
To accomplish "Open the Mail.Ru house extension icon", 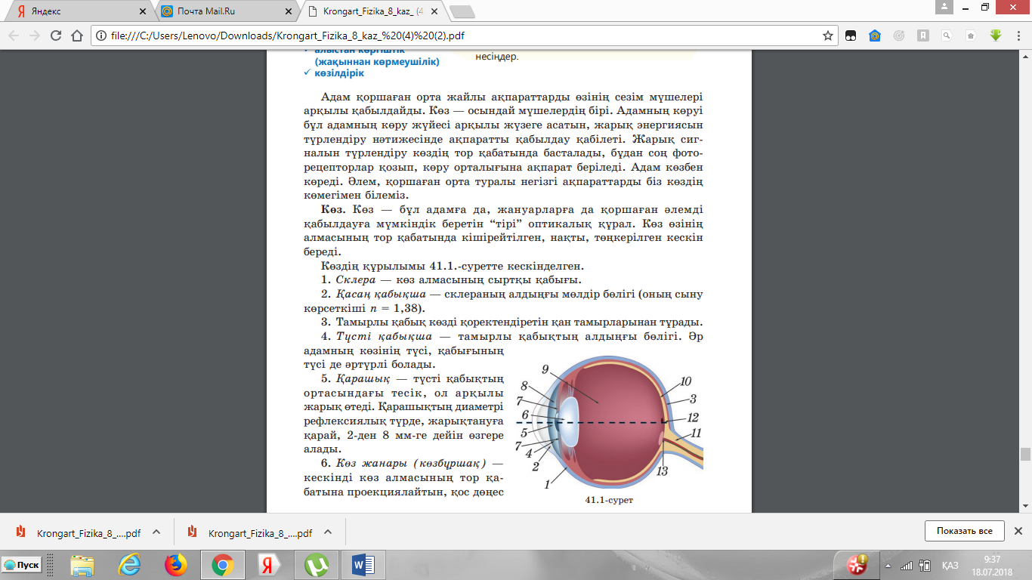I will point(874,35).
